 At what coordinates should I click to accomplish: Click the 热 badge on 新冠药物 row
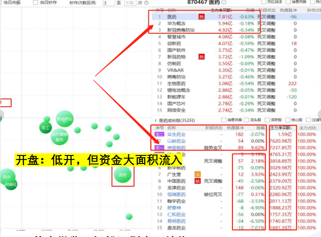[x=201, y=57]
